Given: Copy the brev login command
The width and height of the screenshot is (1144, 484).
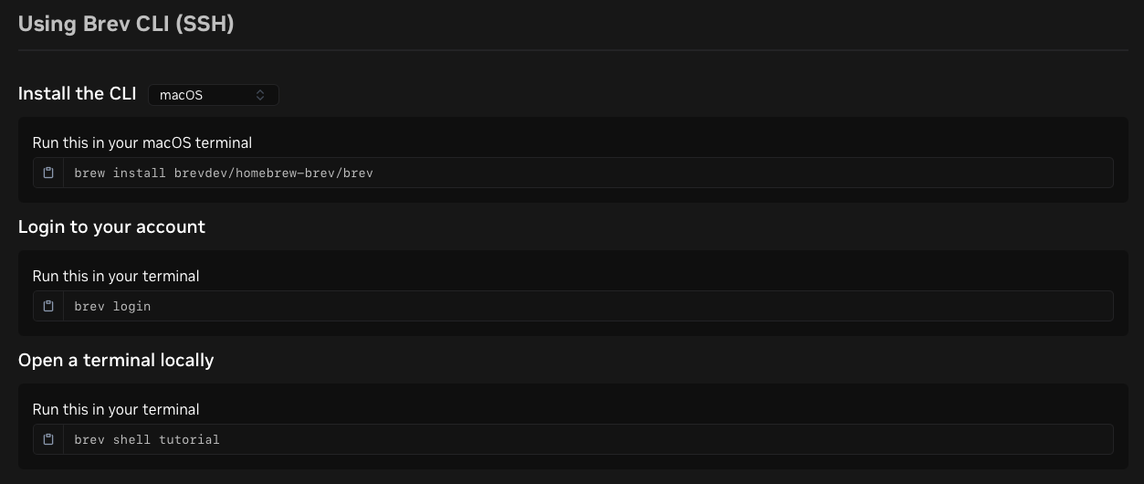Looking at the screenshot, I should (x=48, y=306).
